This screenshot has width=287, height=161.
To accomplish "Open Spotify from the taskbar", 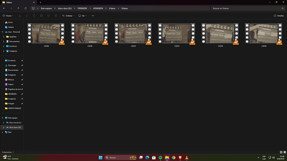I will click(161, 158).
